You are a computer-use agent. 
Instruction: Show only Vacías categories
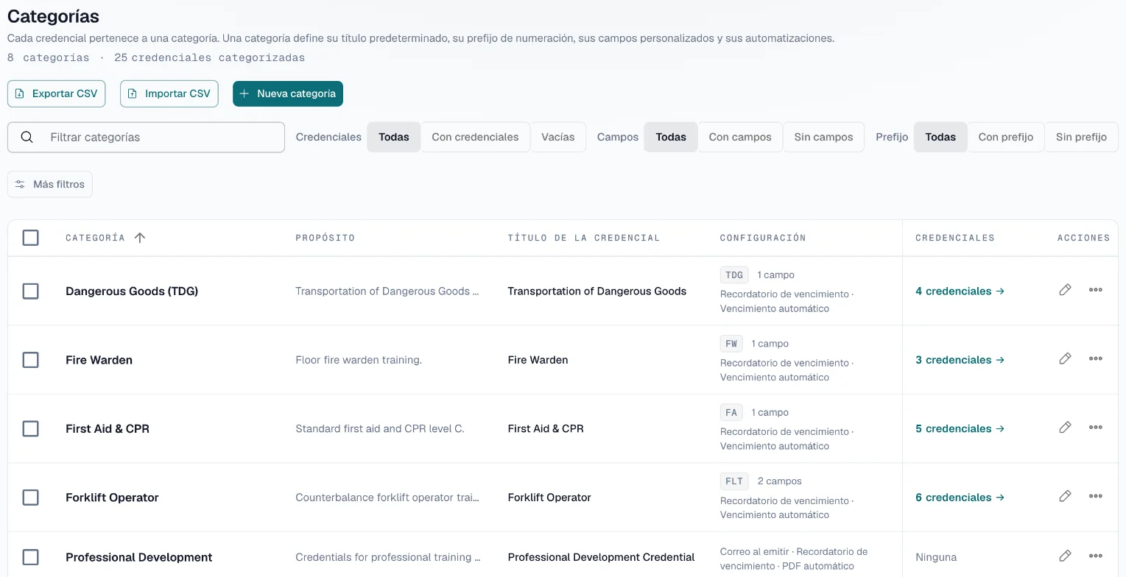point(558,137)
